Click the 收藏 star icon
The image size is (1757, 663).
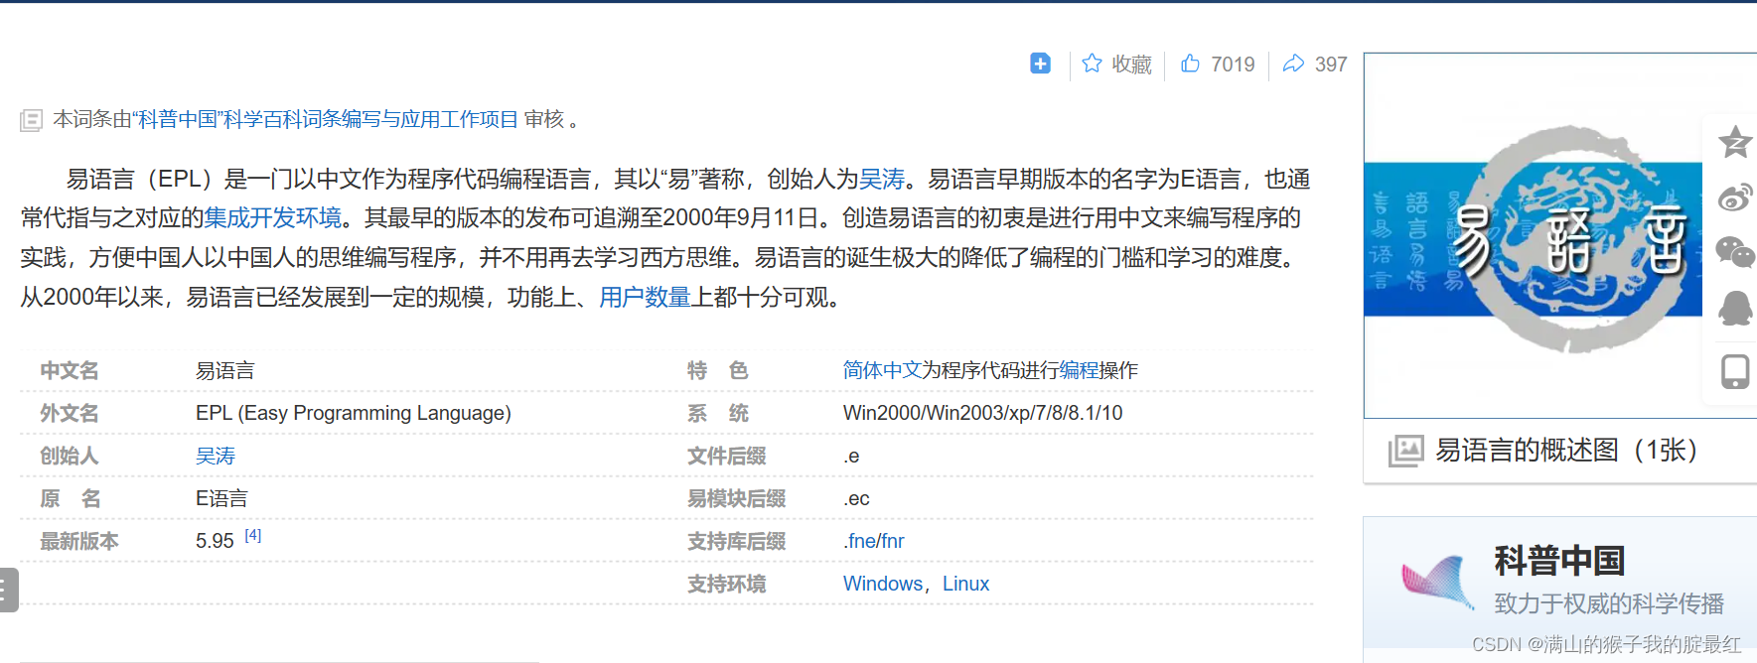(1092, 64)
